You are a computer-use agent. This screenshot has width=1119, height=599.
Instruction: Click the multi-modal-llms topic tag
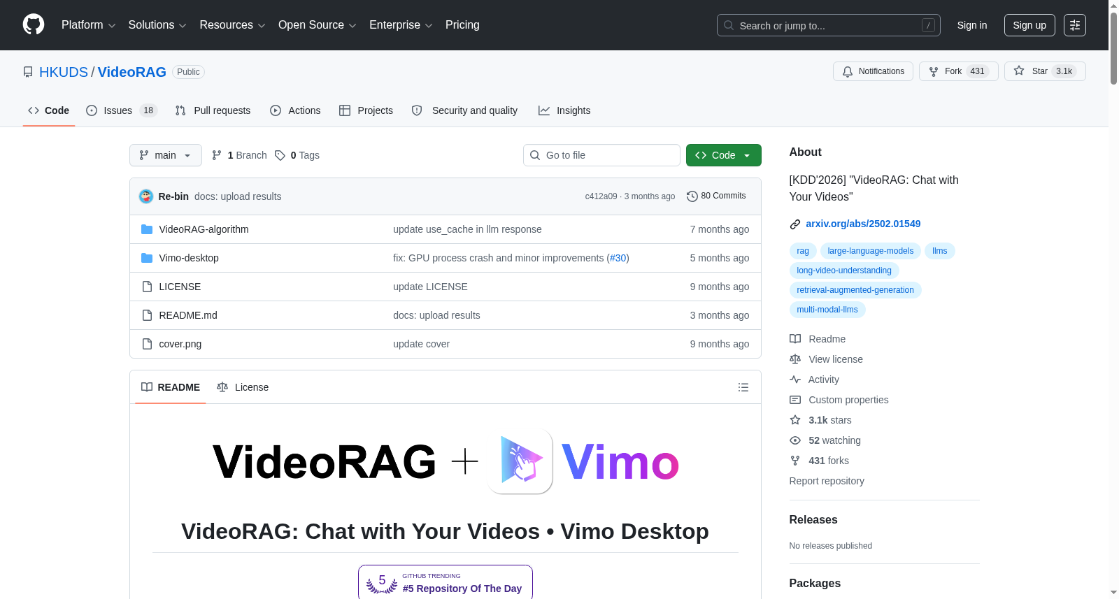tap(827, 310)
